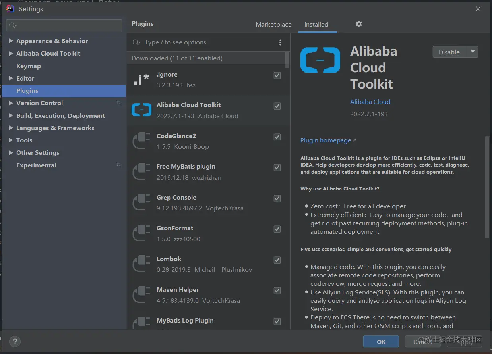This screenshot has height=354, width=492.
Task: Focus the settings search field
Action: tap(64, 25)
